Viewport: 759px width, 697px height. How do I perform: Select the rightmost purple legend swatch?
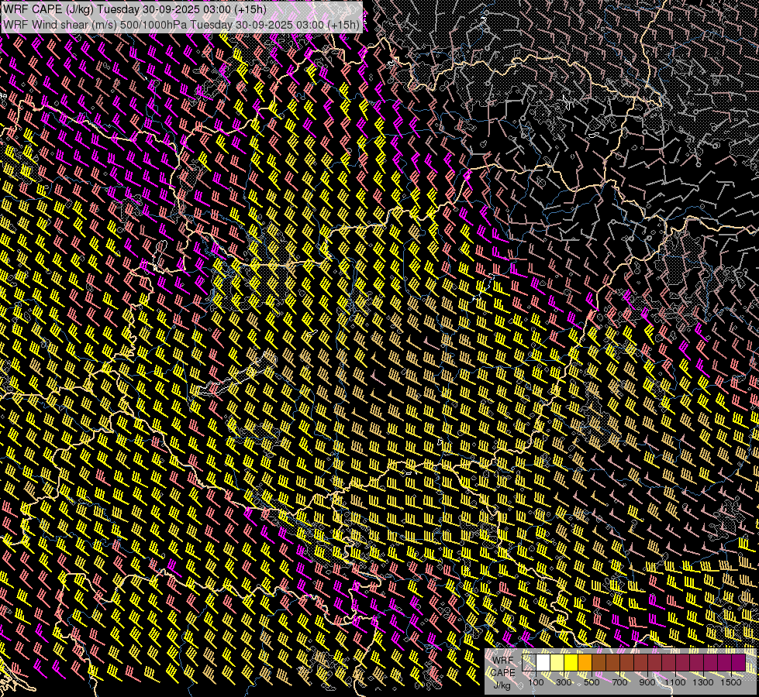738,663
